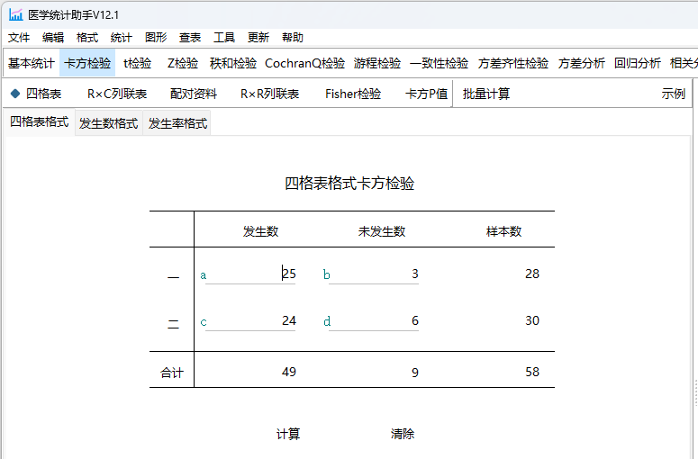This screenshot has height=459, width=698.
Task: Switch to 发生数格式 tab
Action: 109,123
